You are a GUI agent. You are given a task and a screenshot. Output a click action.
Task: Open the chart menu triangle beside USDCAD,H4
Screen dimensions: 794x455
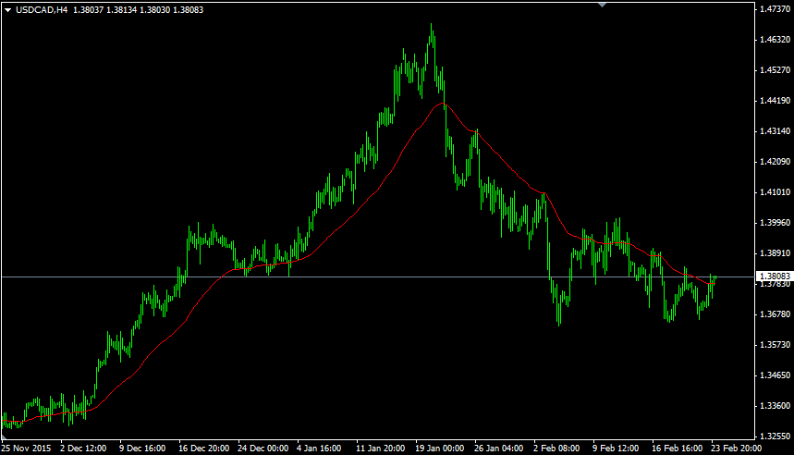pos(7,9)
